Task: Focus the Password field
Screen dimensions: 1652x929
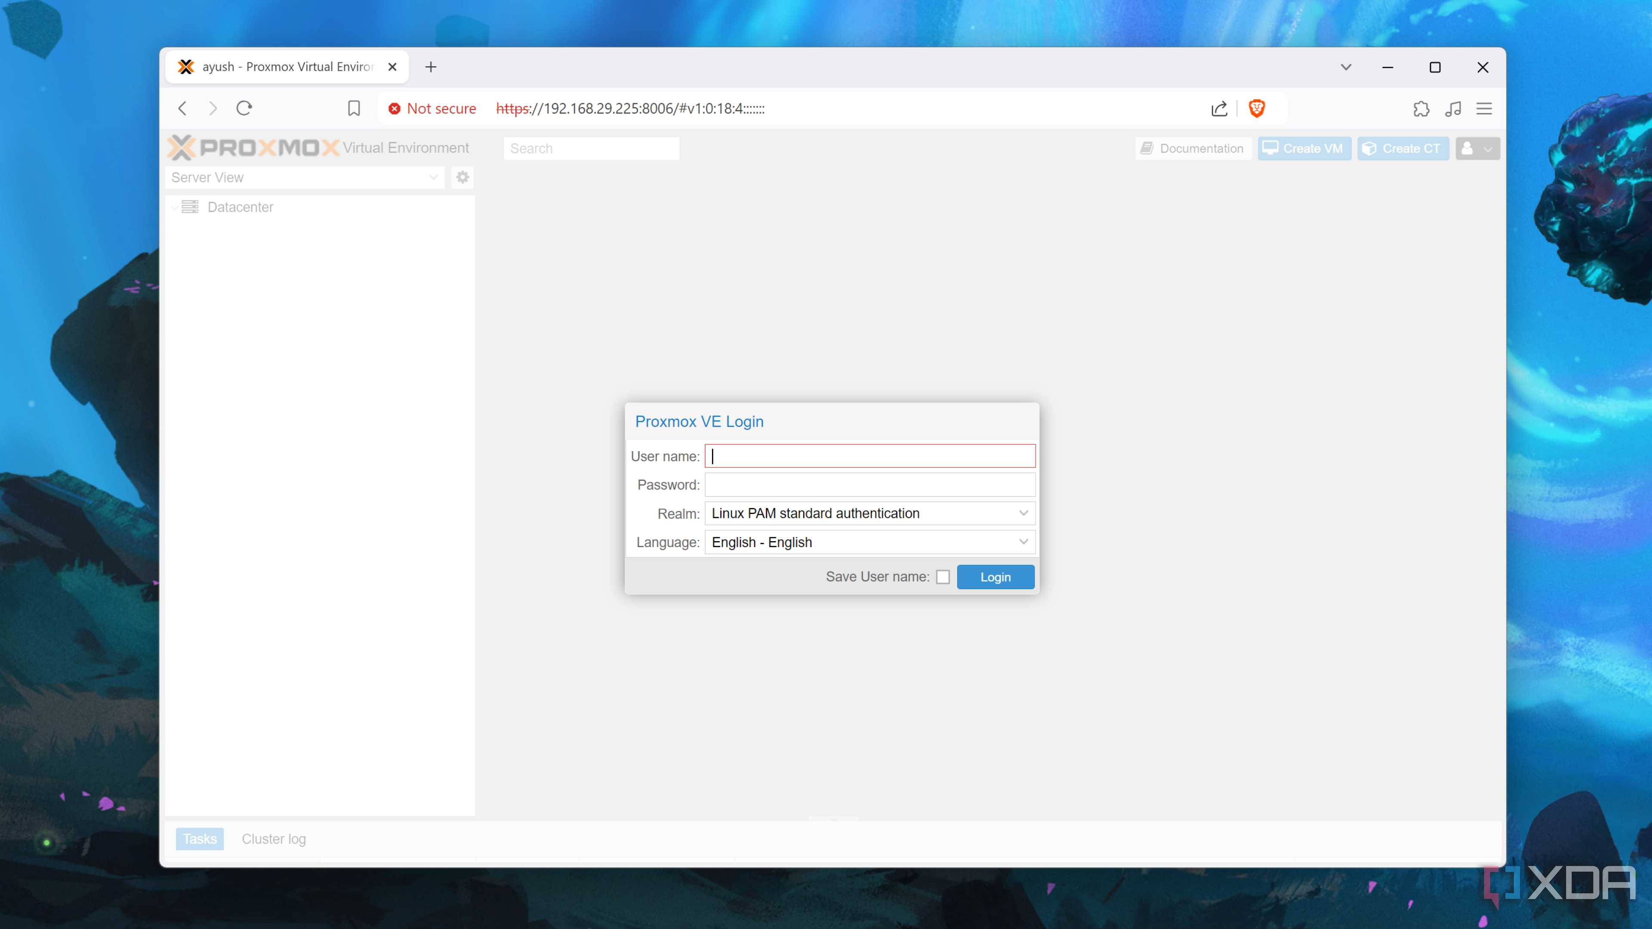Action: coord(869,485)
